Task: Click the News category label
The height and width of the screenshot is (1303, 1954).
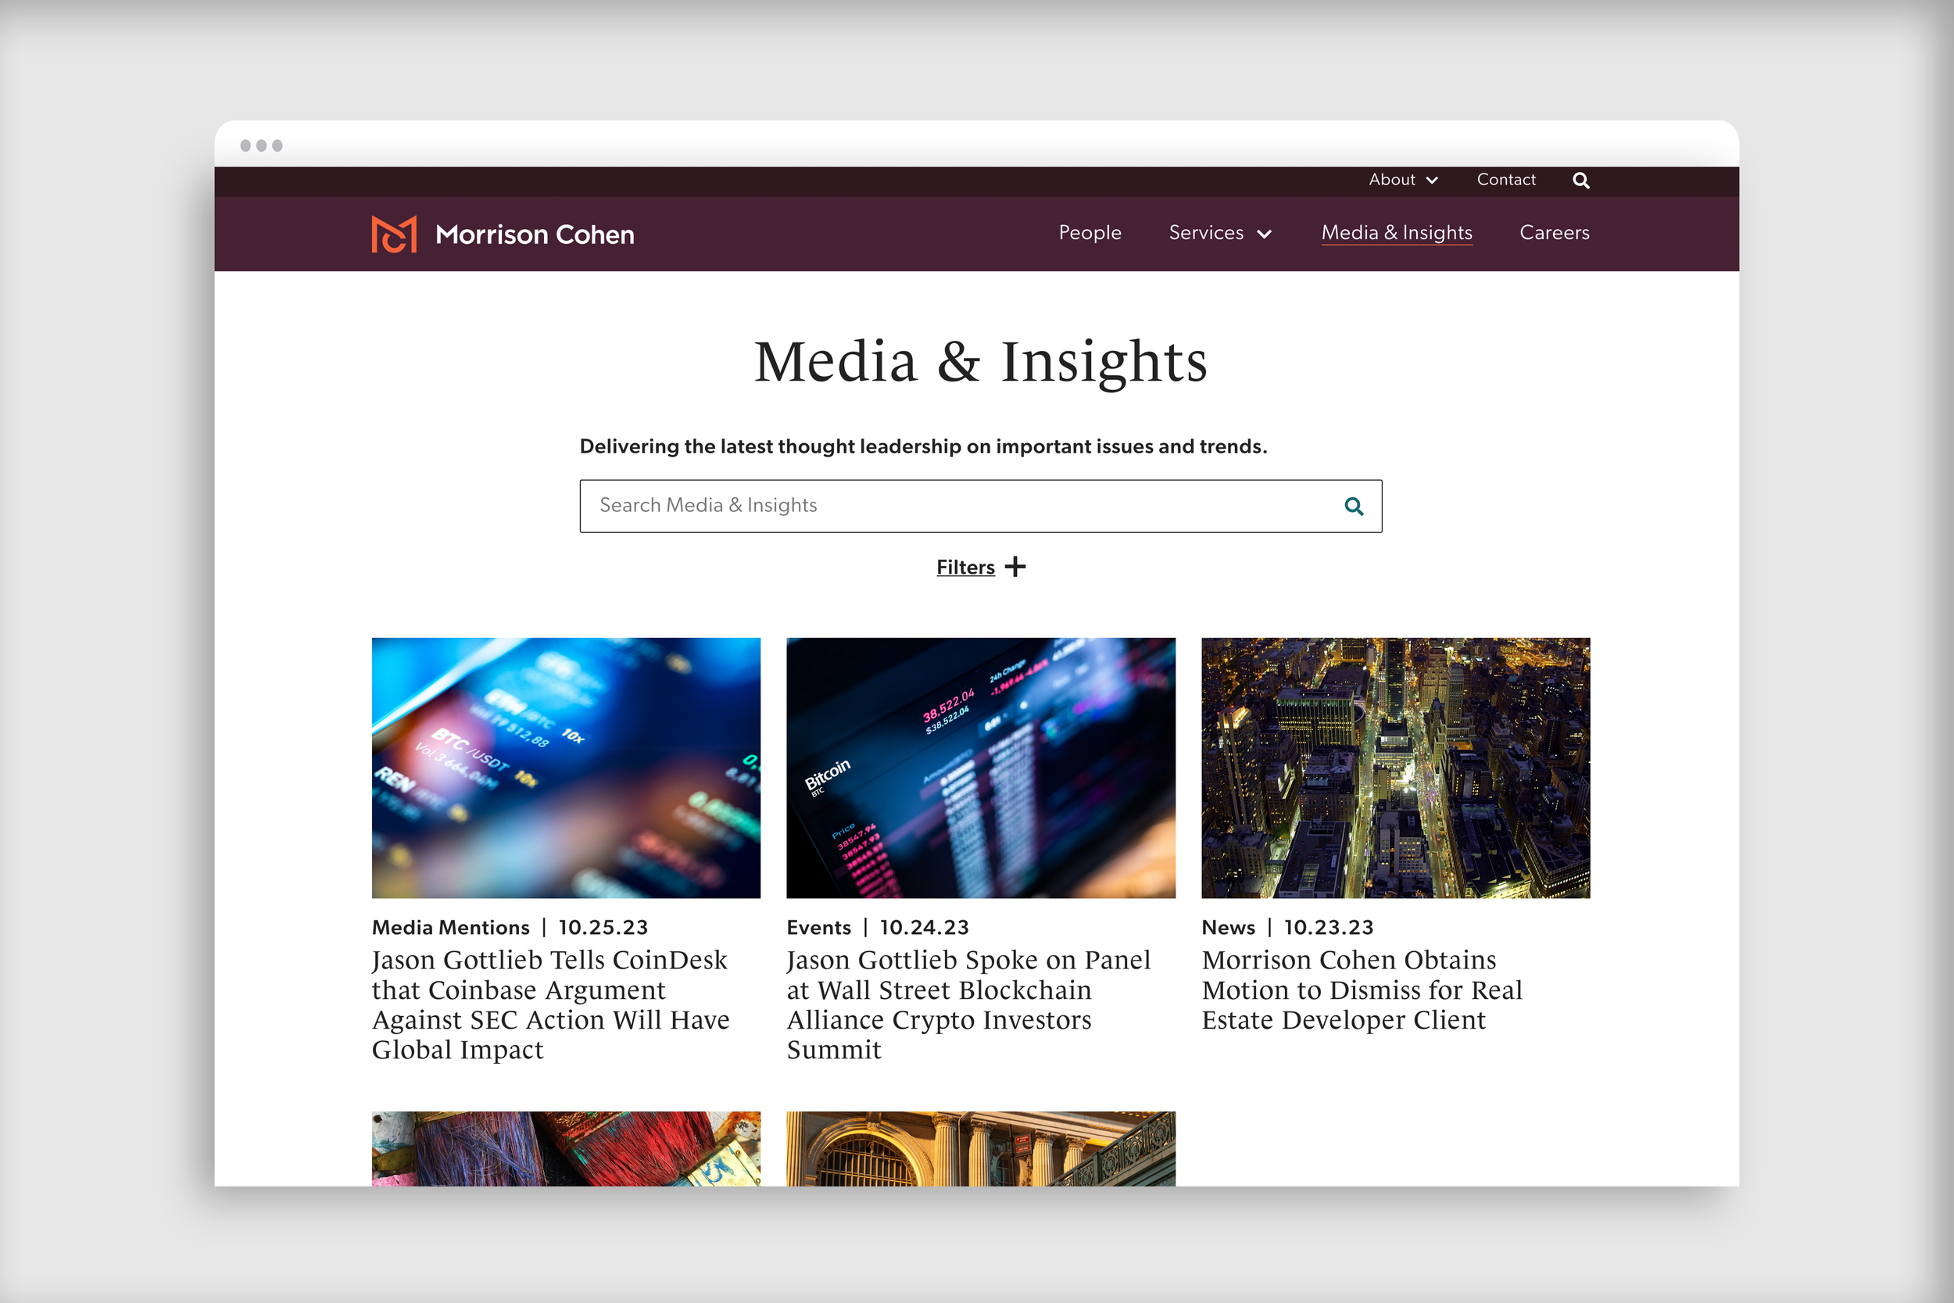Action: pyautogui.click(x=1228, y=927)
